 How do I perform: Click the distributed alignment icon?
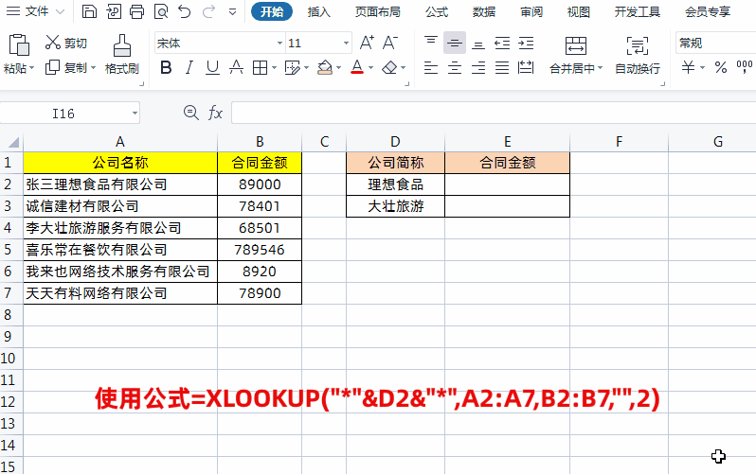[526, 68]
